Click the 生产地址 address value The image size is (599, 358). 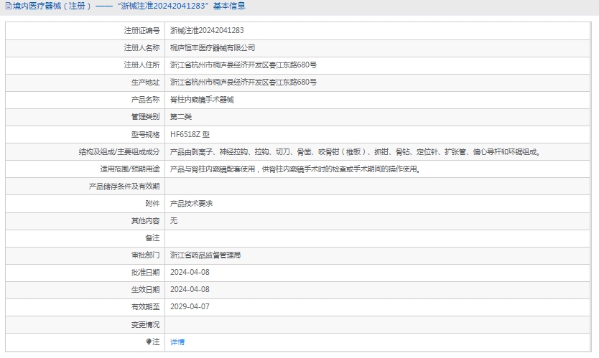tap(243, 83)
